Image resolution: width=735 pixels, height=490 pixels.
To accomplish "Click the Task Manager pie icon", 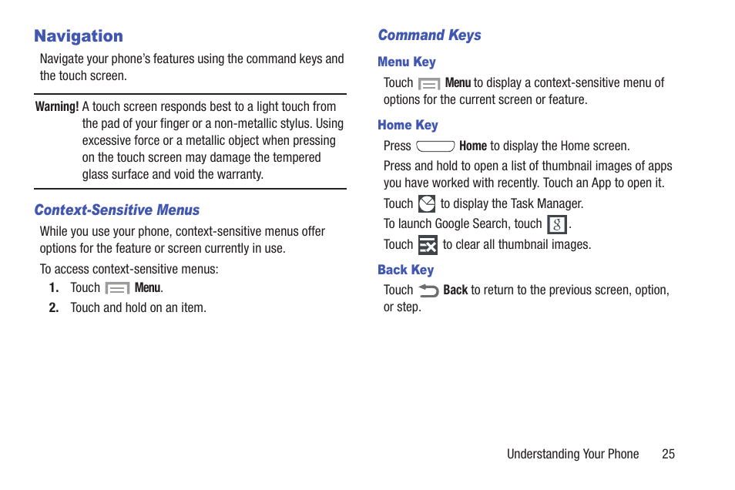I will [427, 204].
